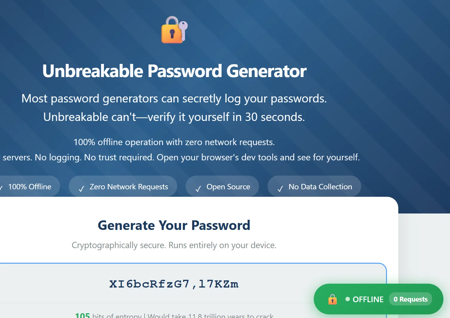The width and height of the screenshot is (450, 318).
Task: Click the keyhole on the orange padlock graphic
Action: [x=172, y=34]
